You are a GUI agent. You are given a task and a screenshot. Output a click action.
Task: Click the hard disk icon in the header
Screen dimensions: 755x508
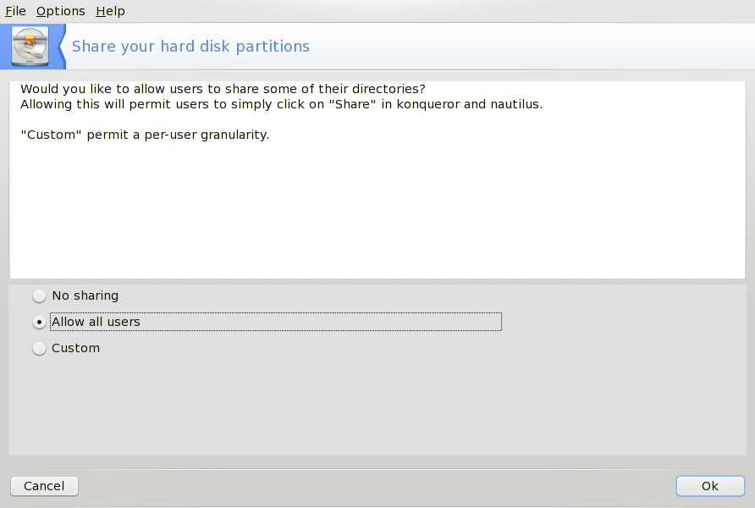[x=30, y=47]
